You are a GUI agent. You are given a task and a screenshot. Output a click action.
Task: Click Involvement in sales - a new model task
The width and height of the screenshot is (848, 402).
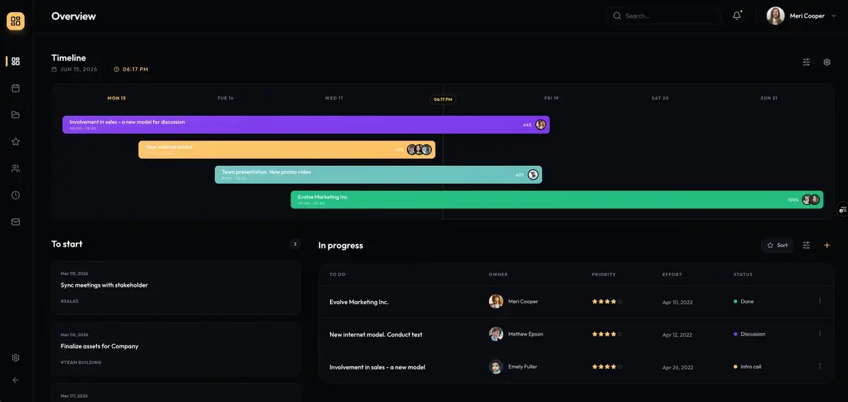point(377,367)
